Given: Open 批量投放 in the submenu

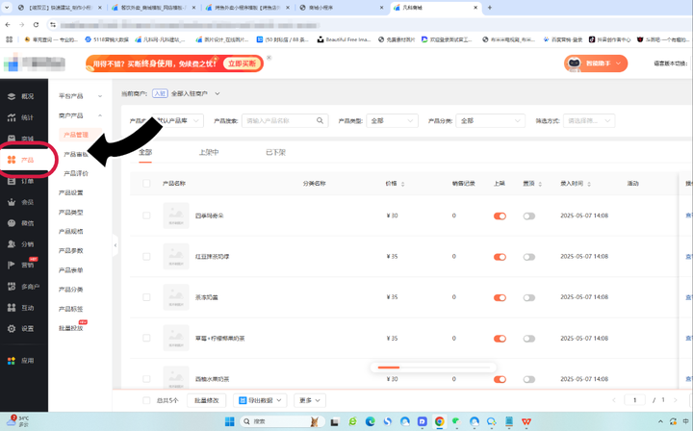Looking at the screenshot, I should click(x=70, y=328).
